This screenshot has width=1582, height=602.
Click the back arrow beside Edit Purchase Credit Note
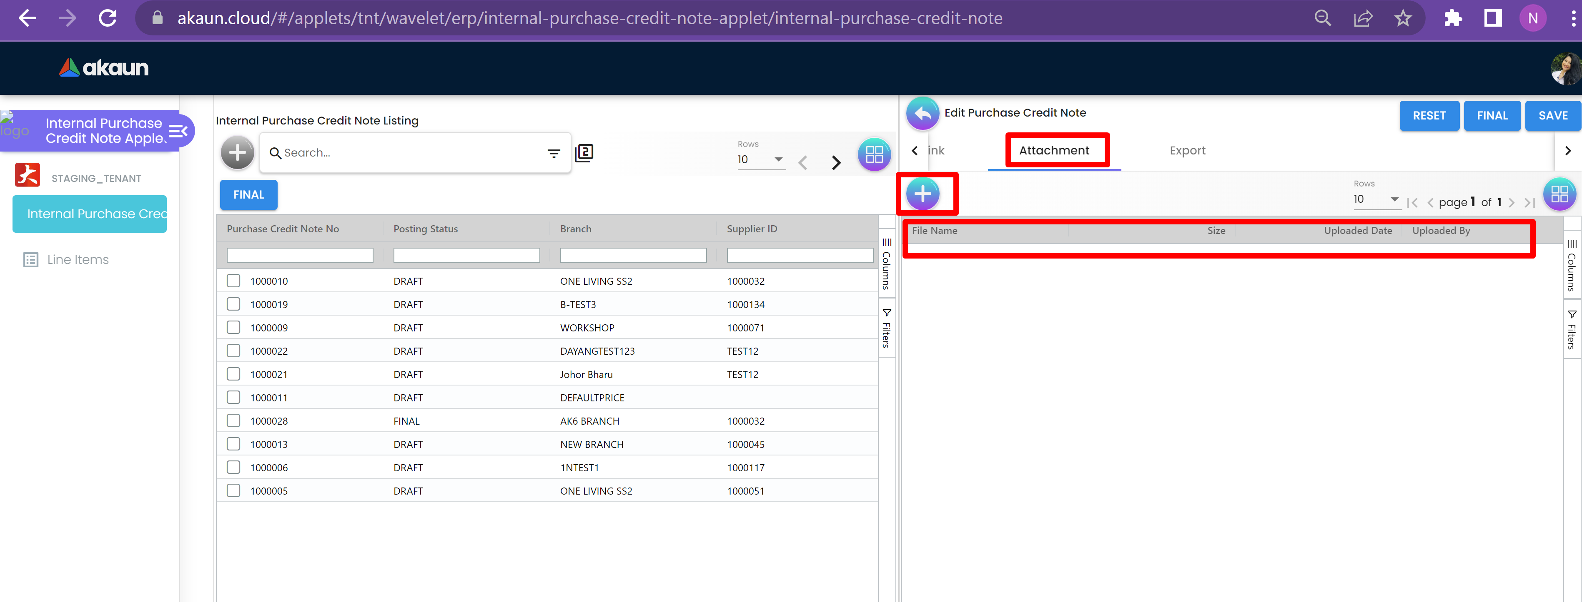(x=923, y=113)
